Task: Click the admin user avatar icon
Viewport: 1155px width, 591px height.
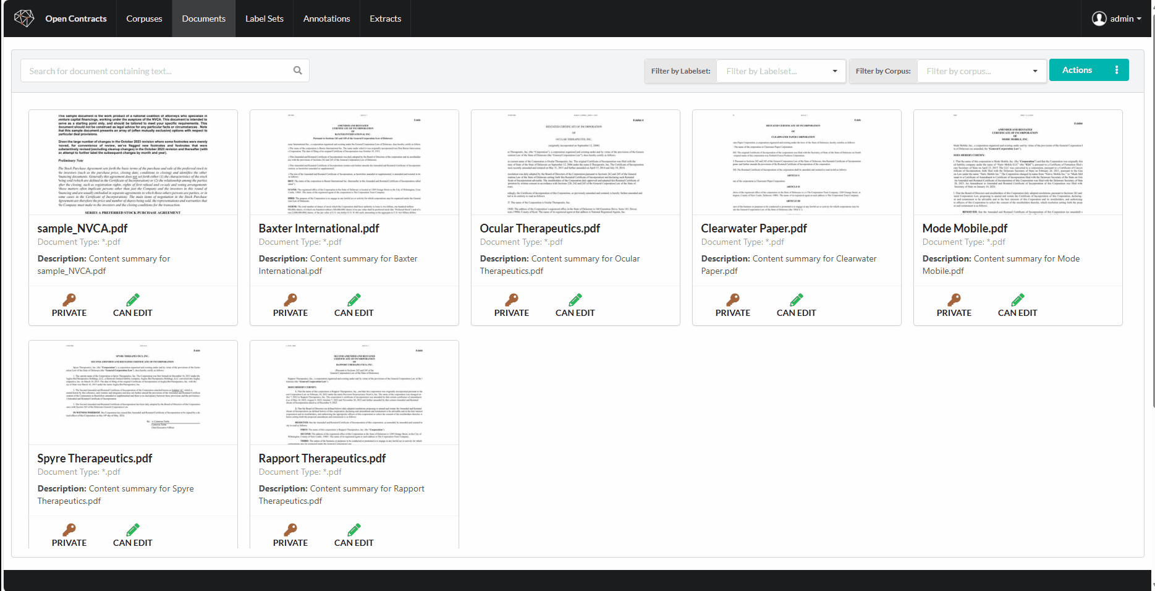Action: (x=1099, y=19)
